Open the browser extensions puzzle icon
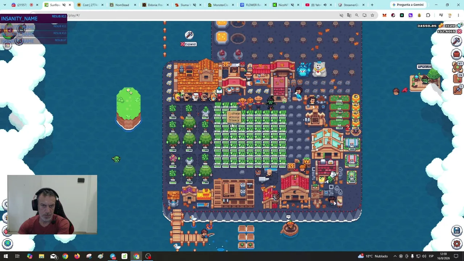 point(428,15)
